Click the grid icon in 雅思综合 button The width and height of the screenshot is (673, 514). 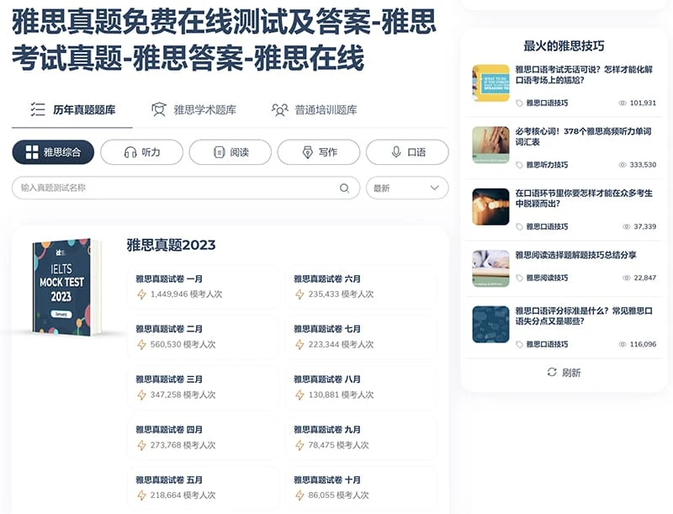pyautogui.click(x=32, y=152)
